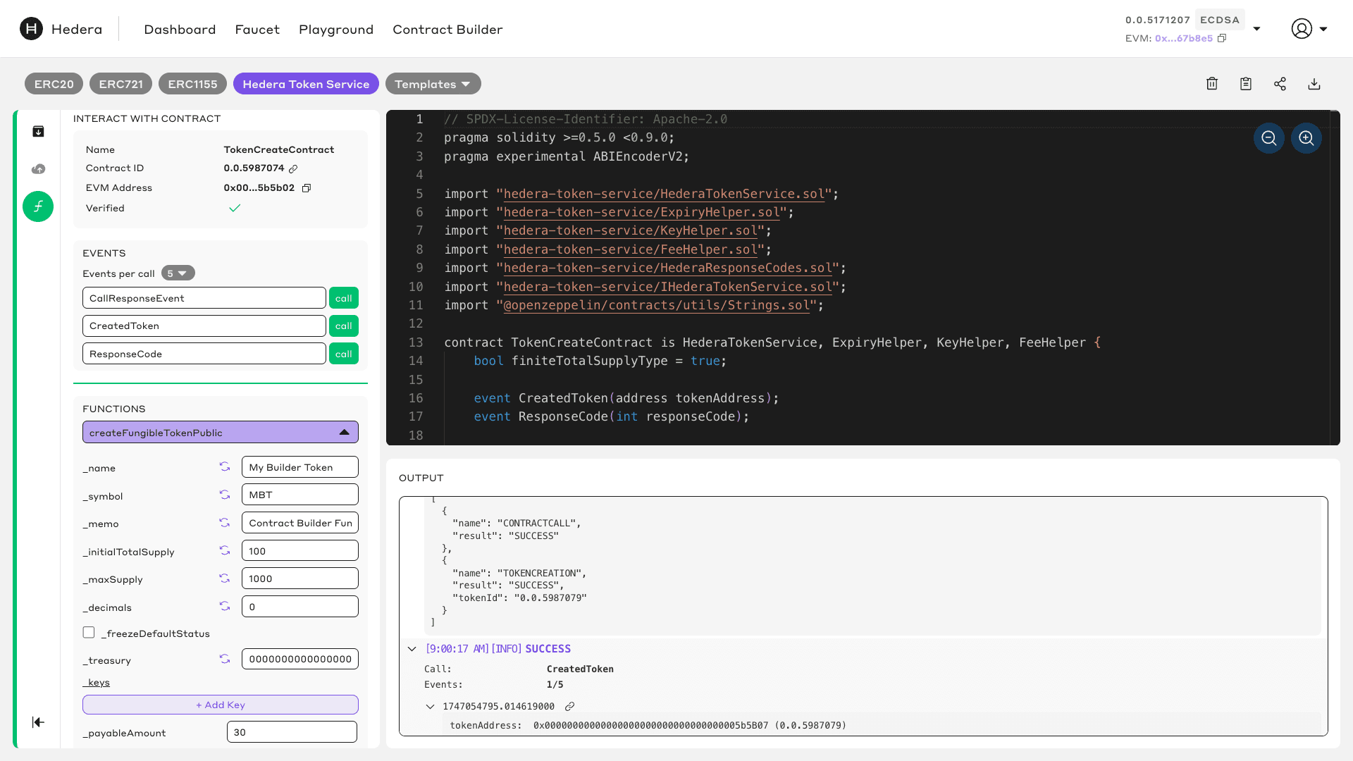Select the ERC721 tab
The height and width of the screenshot is (761, 1353).
(121, 84)
